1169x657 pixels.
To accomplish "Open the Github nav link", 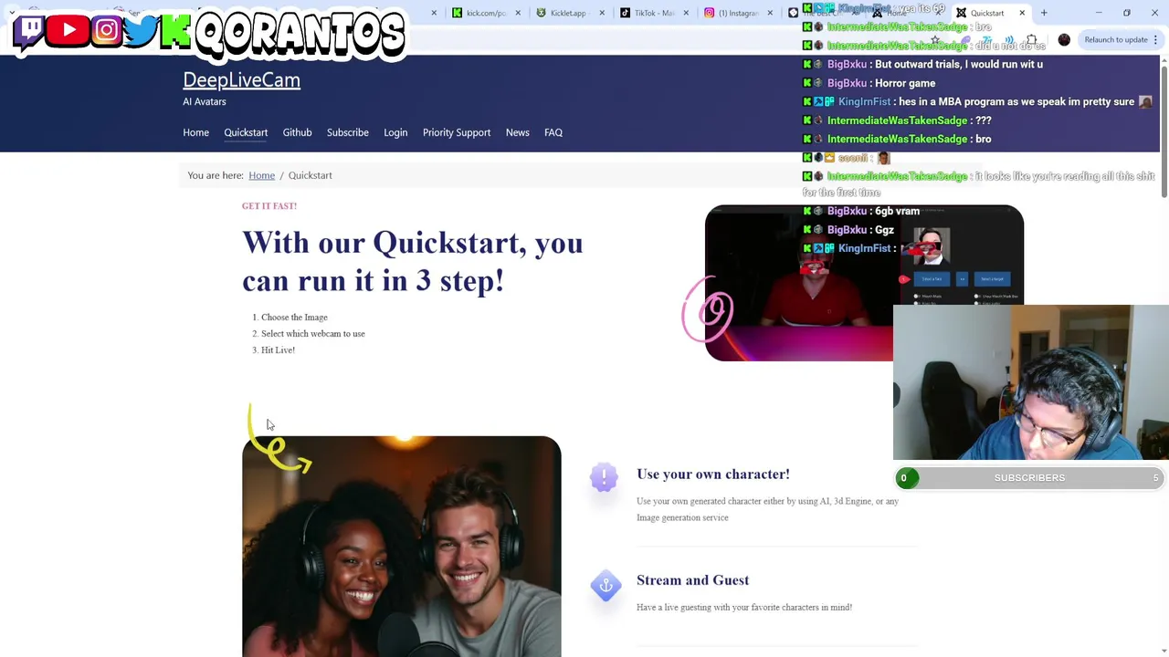I will point(297,132).
